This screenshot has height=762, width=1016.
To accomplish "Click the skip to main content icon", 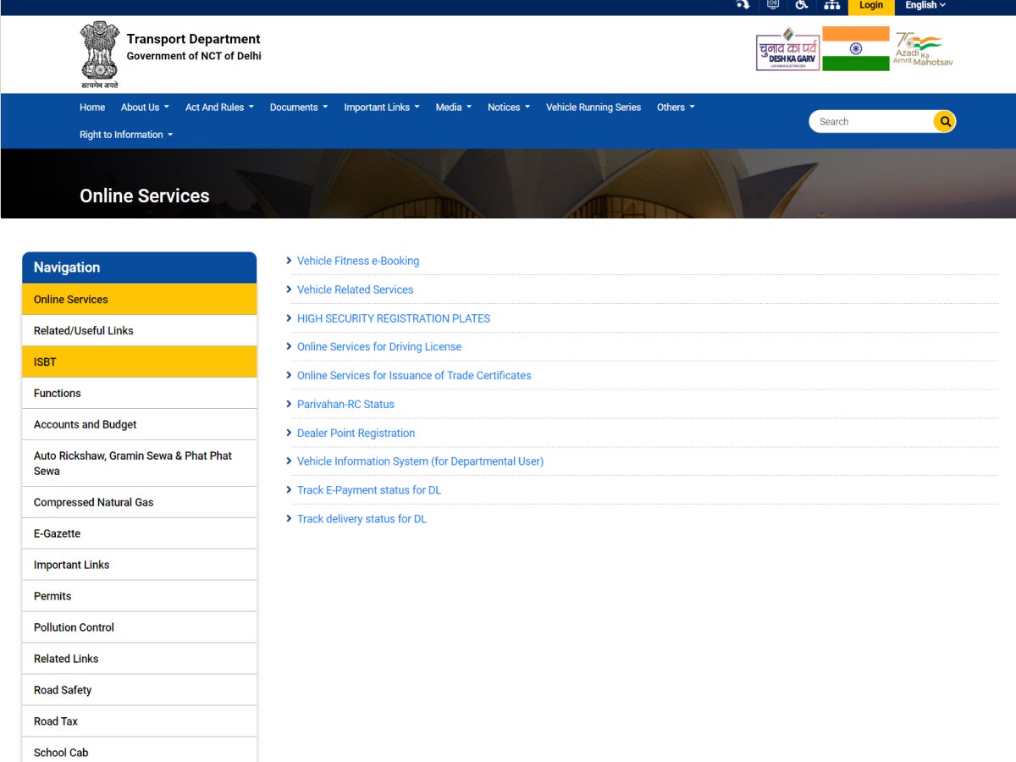I will [x=743, y=5].
